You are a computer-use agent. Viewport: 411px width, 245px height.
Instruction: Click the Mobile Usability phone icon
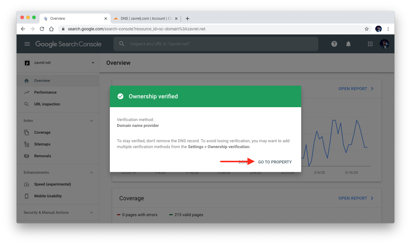(27, 196)
